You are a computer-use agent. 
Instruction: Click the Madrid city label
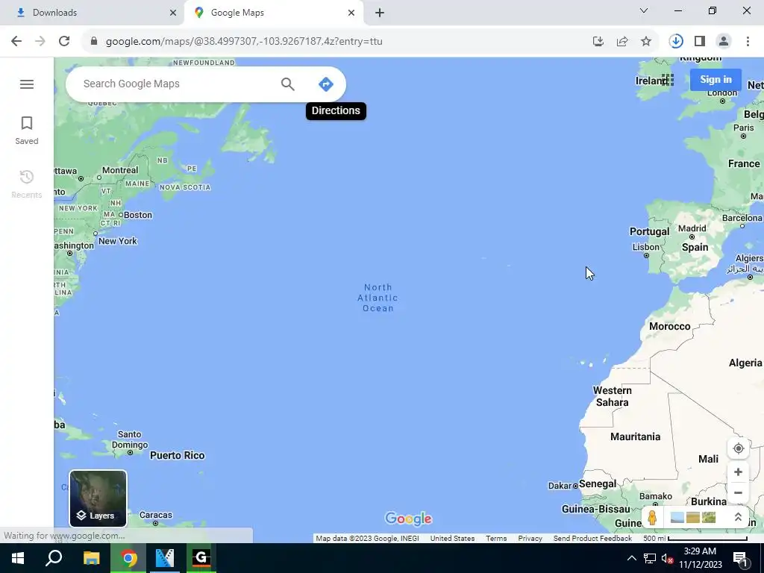click(692, 228)
